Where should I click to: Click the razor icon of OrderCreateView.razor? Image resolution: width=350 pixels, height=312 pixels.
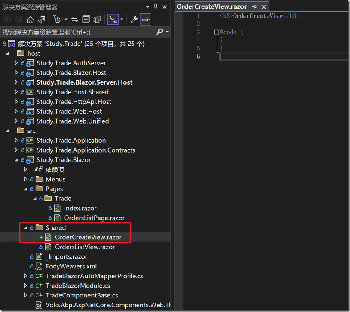tap(48, 237)
